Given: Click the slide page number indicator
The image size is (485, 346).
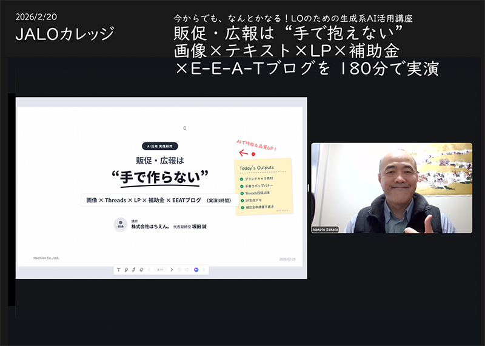Looking at the screenshot, I should pyautogui.click(x=160, y=270).
